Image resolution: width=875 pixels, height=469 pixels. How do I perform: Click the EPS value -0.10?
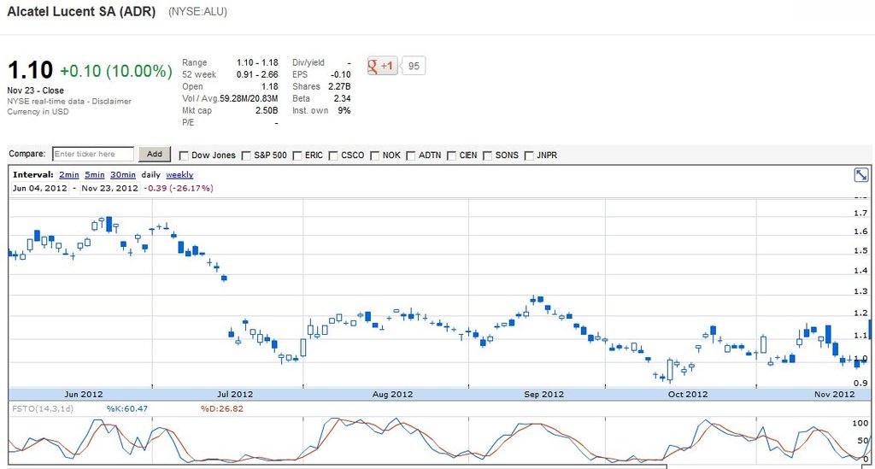pyautogui.click(x=340, y=74)
